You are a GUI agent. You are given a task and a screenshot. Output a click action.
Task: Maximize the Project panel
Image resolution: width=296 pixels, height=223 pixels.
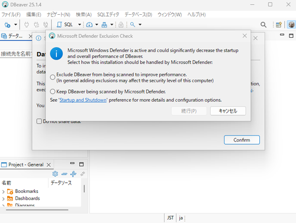(x=81, y=164)
